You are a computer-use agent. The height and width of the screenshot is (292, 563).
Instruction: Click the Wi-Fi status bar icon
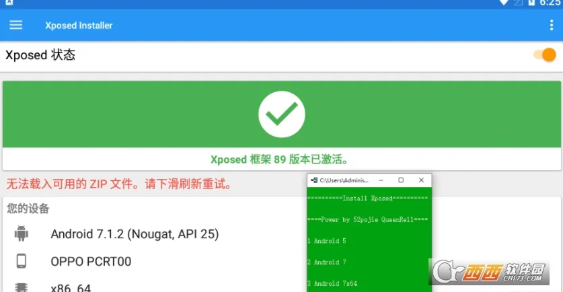[x=504, y=3]
